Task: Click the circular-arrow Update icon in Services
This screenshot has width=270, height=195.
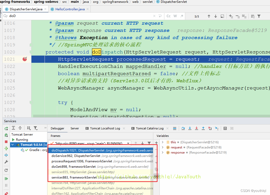Action: pyautogui.click(x=6, y=170)
